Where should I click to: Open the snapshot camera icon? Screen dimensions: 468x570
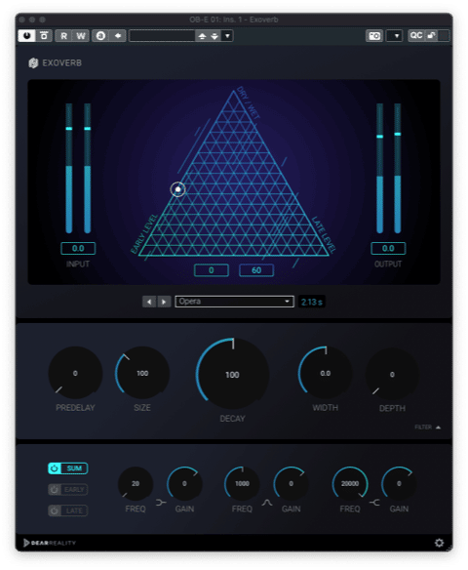pyautogui.click(x=374, y=35)
